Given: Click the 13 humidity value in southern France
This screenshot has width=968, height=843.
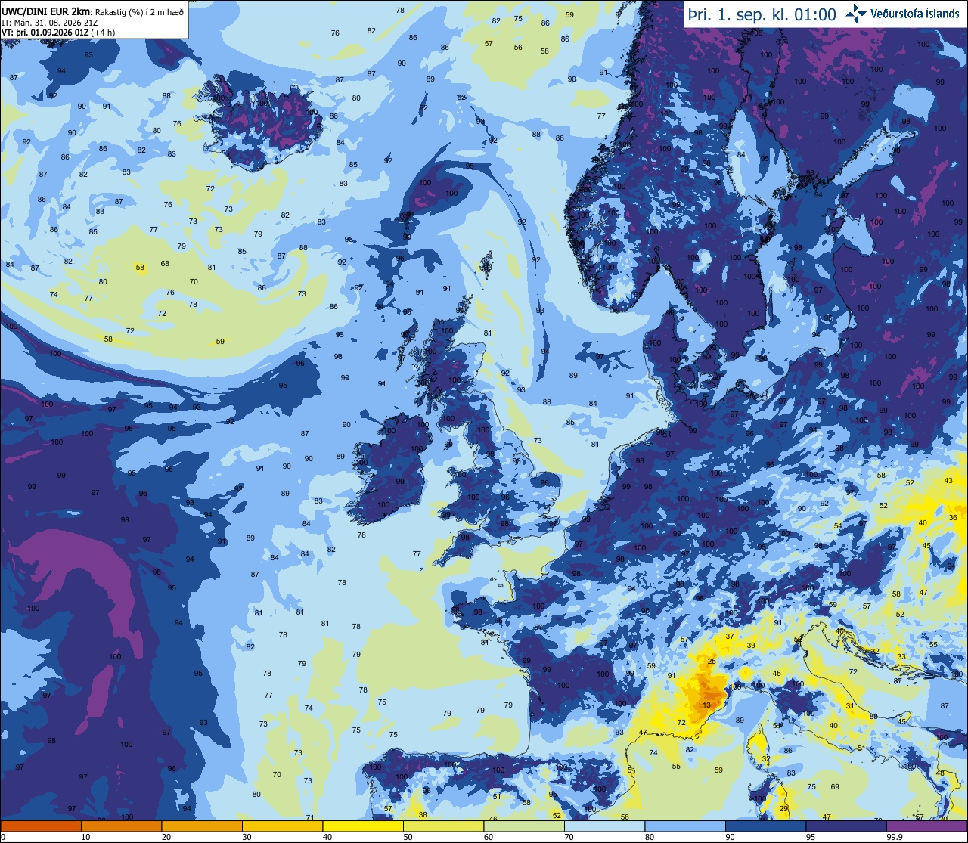Looking at the screenshot, I should [706, 705].
